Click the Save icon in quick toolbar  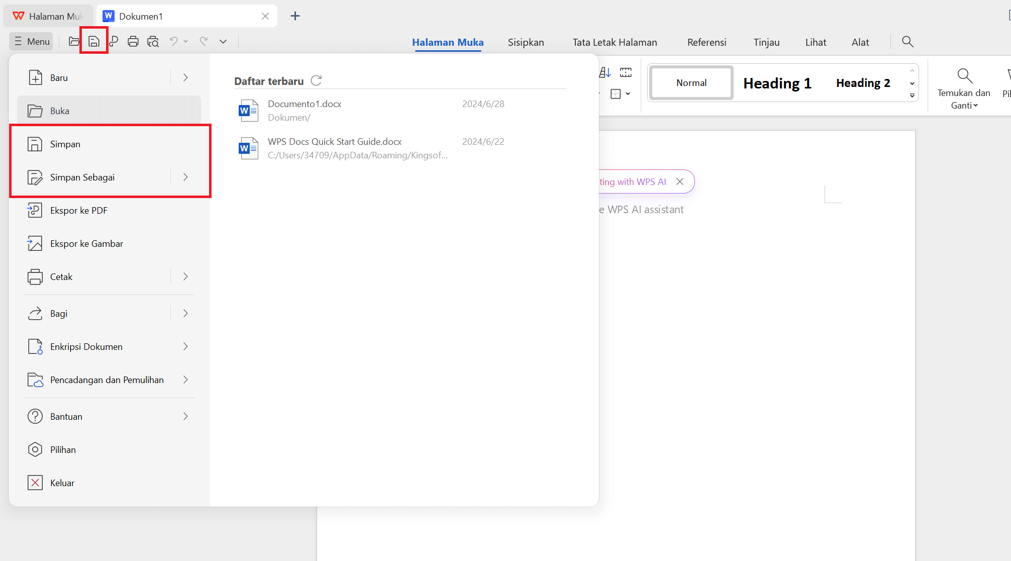[x=94, y=41]
